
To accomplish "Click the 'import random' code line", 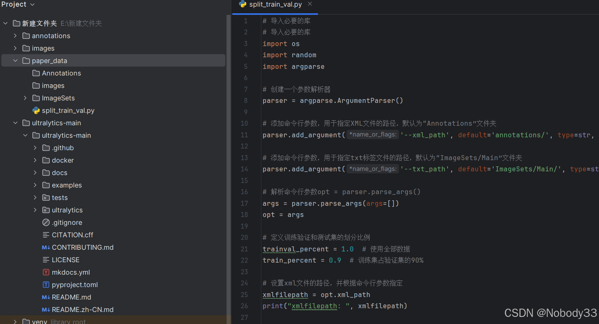I will pyautogui.click(x=290, y=55).
